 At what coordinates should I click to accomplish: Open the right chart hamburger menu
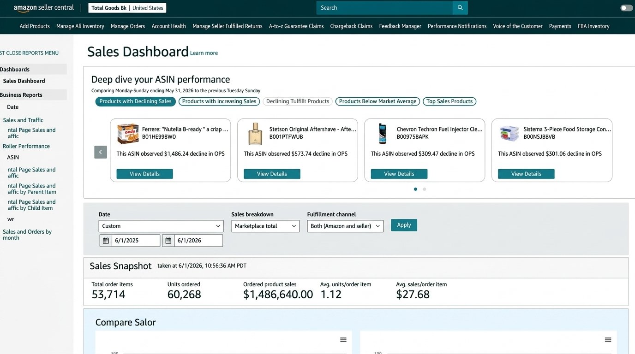pos(608,340)
